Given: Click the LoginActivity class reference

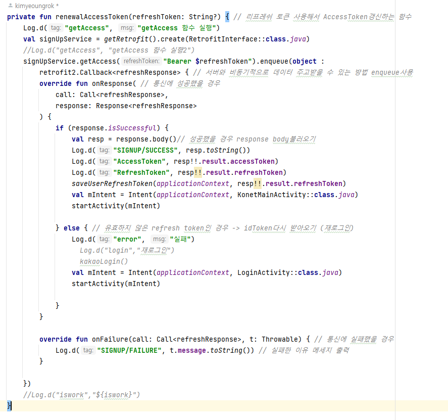Looking at the screenshot, I should pyautogui.click(x=263, y=273).
